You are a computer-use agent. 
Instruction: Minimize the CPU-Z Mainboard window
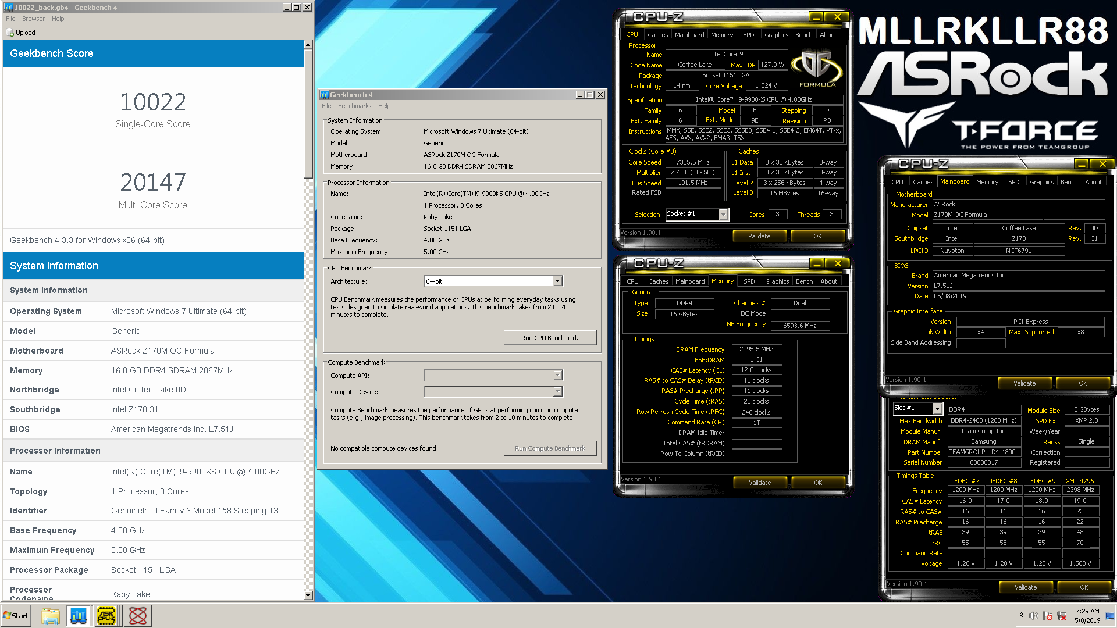[1082, 164]
